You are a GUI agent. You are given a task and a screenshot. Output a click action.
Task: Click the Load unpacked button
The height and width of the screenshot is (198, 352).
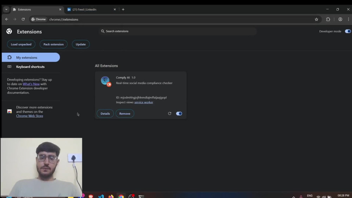point(21,44)
